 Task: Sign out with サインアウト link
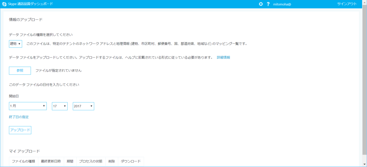(x=347, y=4)
